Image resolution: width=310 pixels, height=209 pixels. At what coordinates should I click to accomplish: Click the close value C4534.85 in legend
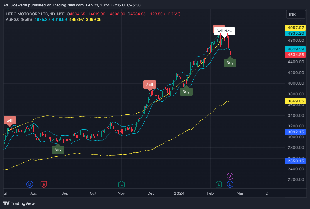point(136,14)
